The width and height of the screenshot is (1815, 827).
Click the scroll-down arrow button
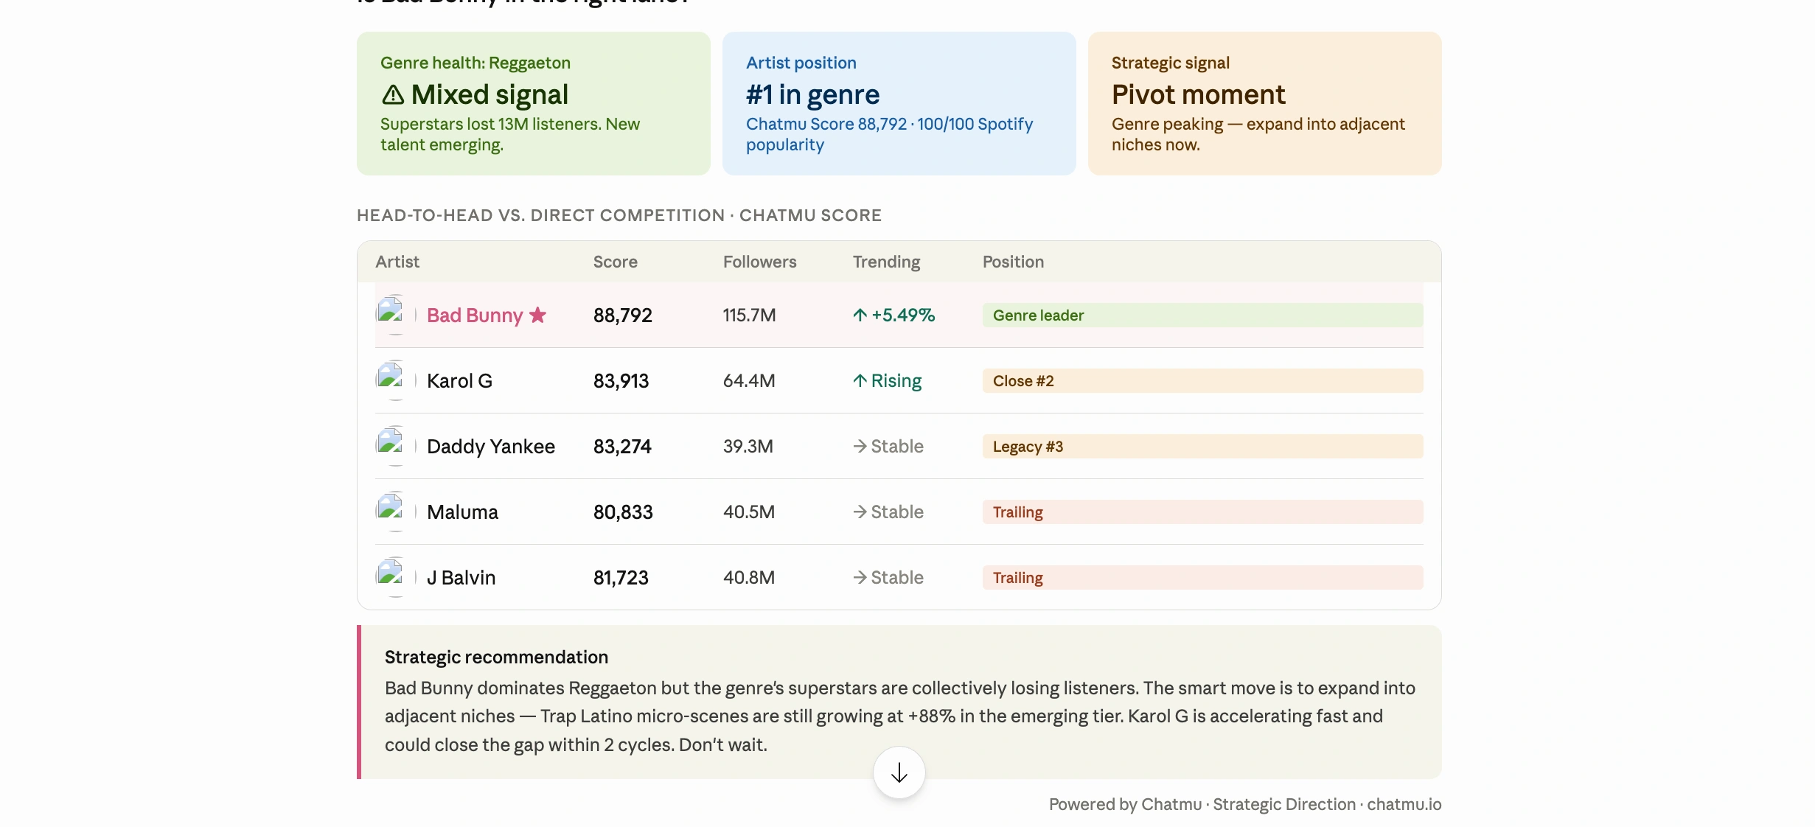(x=899, y=772)
